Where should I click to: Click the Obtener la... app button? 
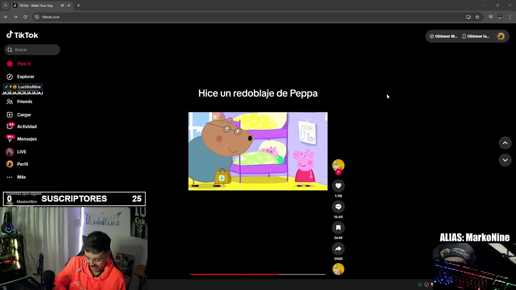pos(476,36)
